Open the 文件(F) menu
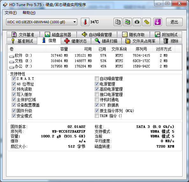189x182 pixels. 11,13
